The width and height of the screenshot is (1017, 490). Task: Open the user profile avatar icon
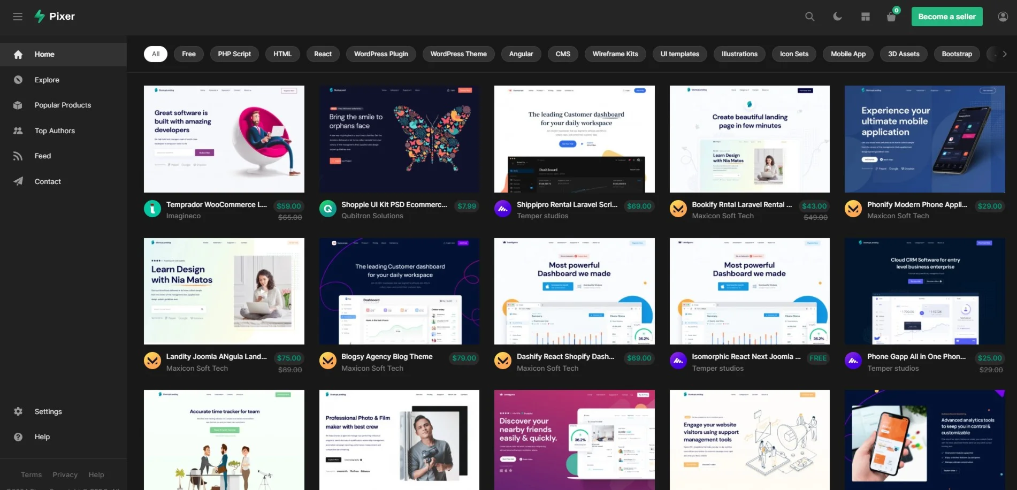click(x=1003, y=17)
